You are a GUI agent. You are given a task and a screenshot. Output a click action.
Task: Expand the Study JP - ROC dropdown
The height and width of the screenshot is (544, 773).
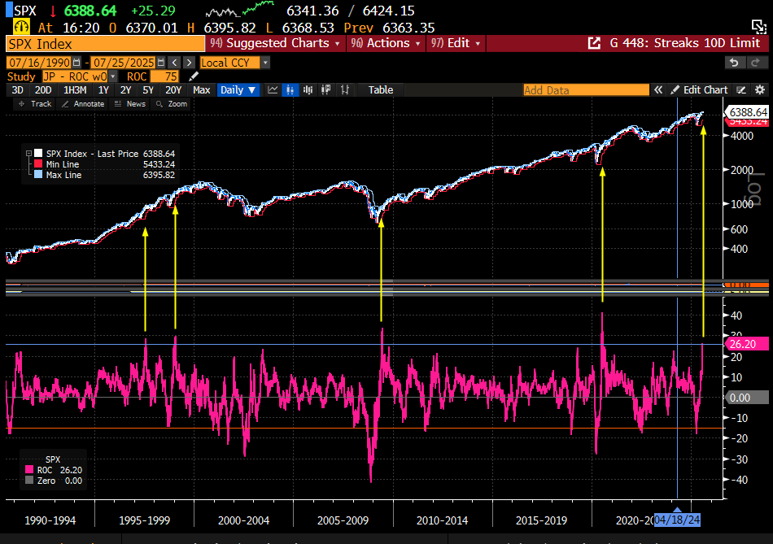[113, 76]
